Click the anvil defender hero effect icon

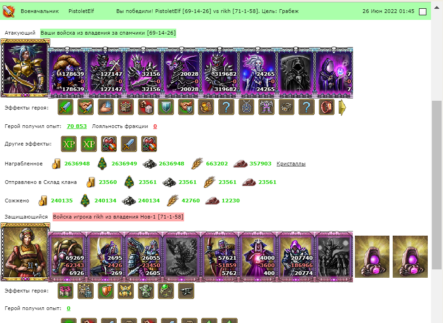186,291
